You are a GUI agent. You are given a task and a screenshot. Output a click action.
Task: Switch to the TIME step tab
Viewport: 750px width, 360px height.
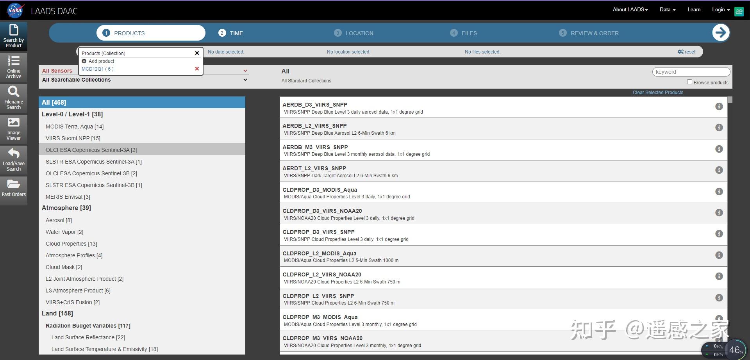[230, 33]
